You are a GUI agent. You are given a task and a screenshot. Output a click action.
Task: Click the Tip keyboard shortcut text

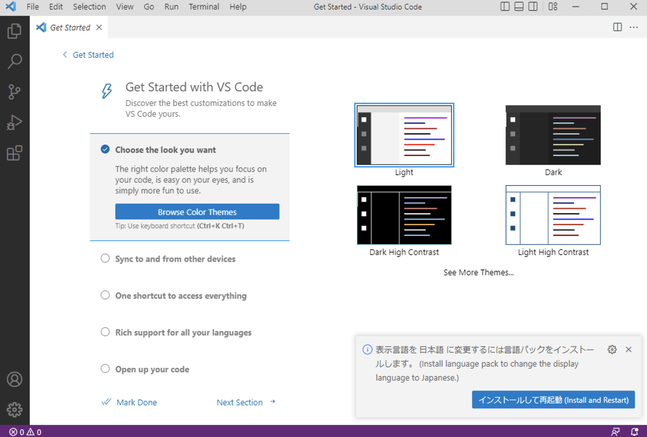(180, 226)
